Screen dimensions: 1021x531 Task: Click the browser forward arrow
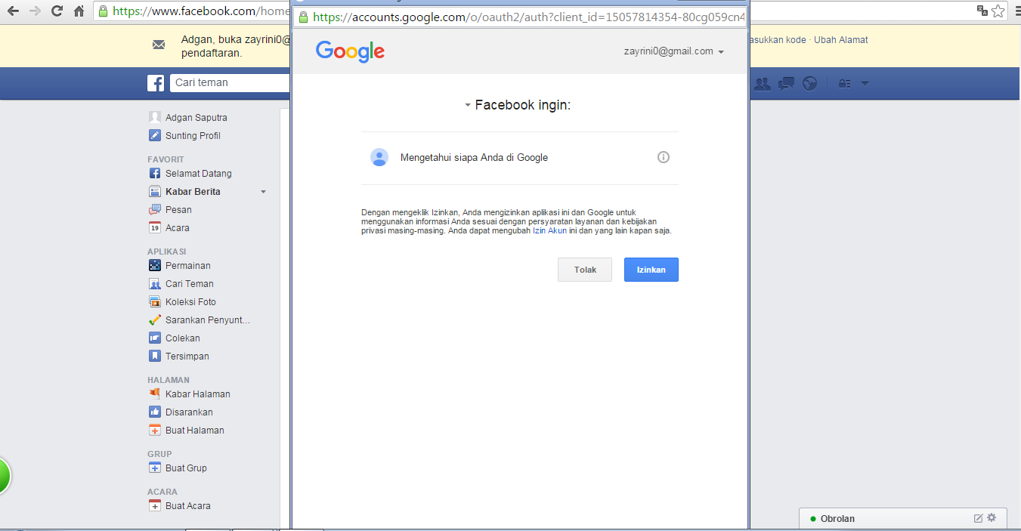[x=35, y=11]
